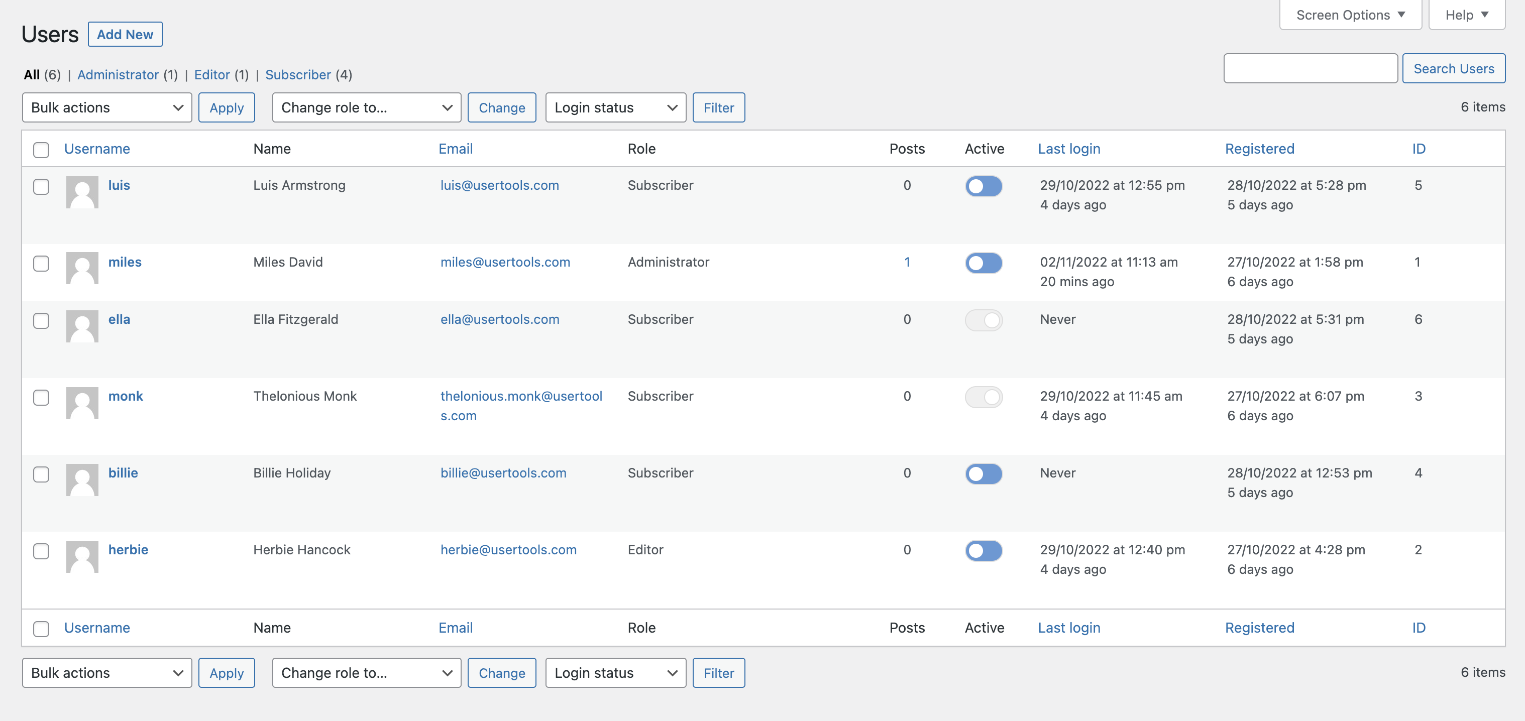The width and height of the screenshot is (1525, 721).
Task: Click the top Apply button
Action: 226,108
